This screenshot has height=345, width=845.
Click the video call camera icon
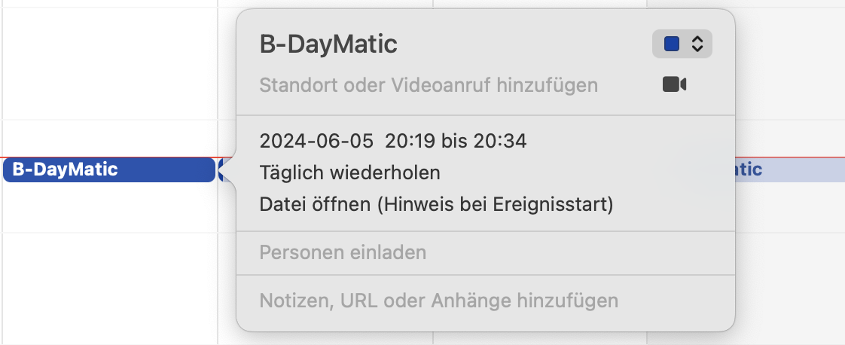coord(674,84)
